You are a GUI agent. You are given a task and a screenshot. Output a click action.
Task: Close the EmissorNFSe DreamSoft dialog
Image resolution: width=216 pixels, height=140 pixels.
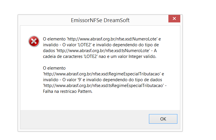pyautogui.click(x=174, y=19)
